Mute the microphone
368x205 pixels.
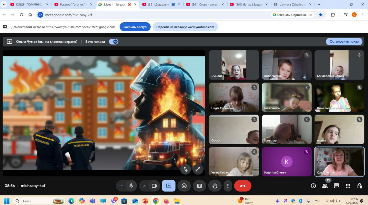click(131, 186)
